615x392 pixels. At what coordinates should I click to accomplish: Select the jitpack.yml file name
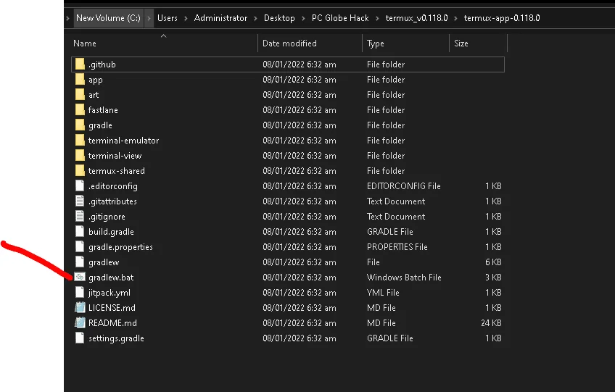point(110,293)
